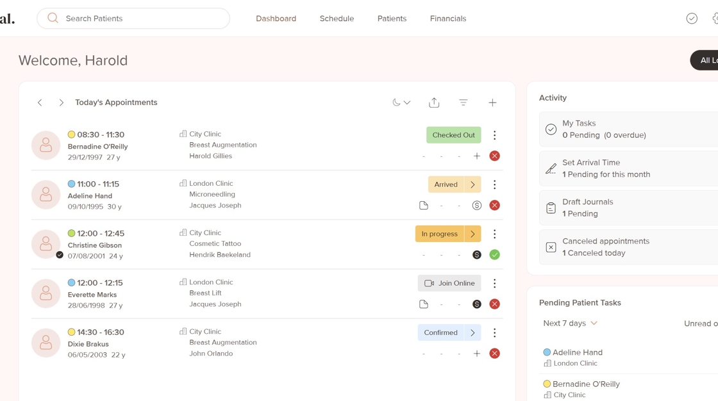Click red cancel icon for Everette Marks
The height and width of the screenshot is (401, 718).
coord(494,304)
